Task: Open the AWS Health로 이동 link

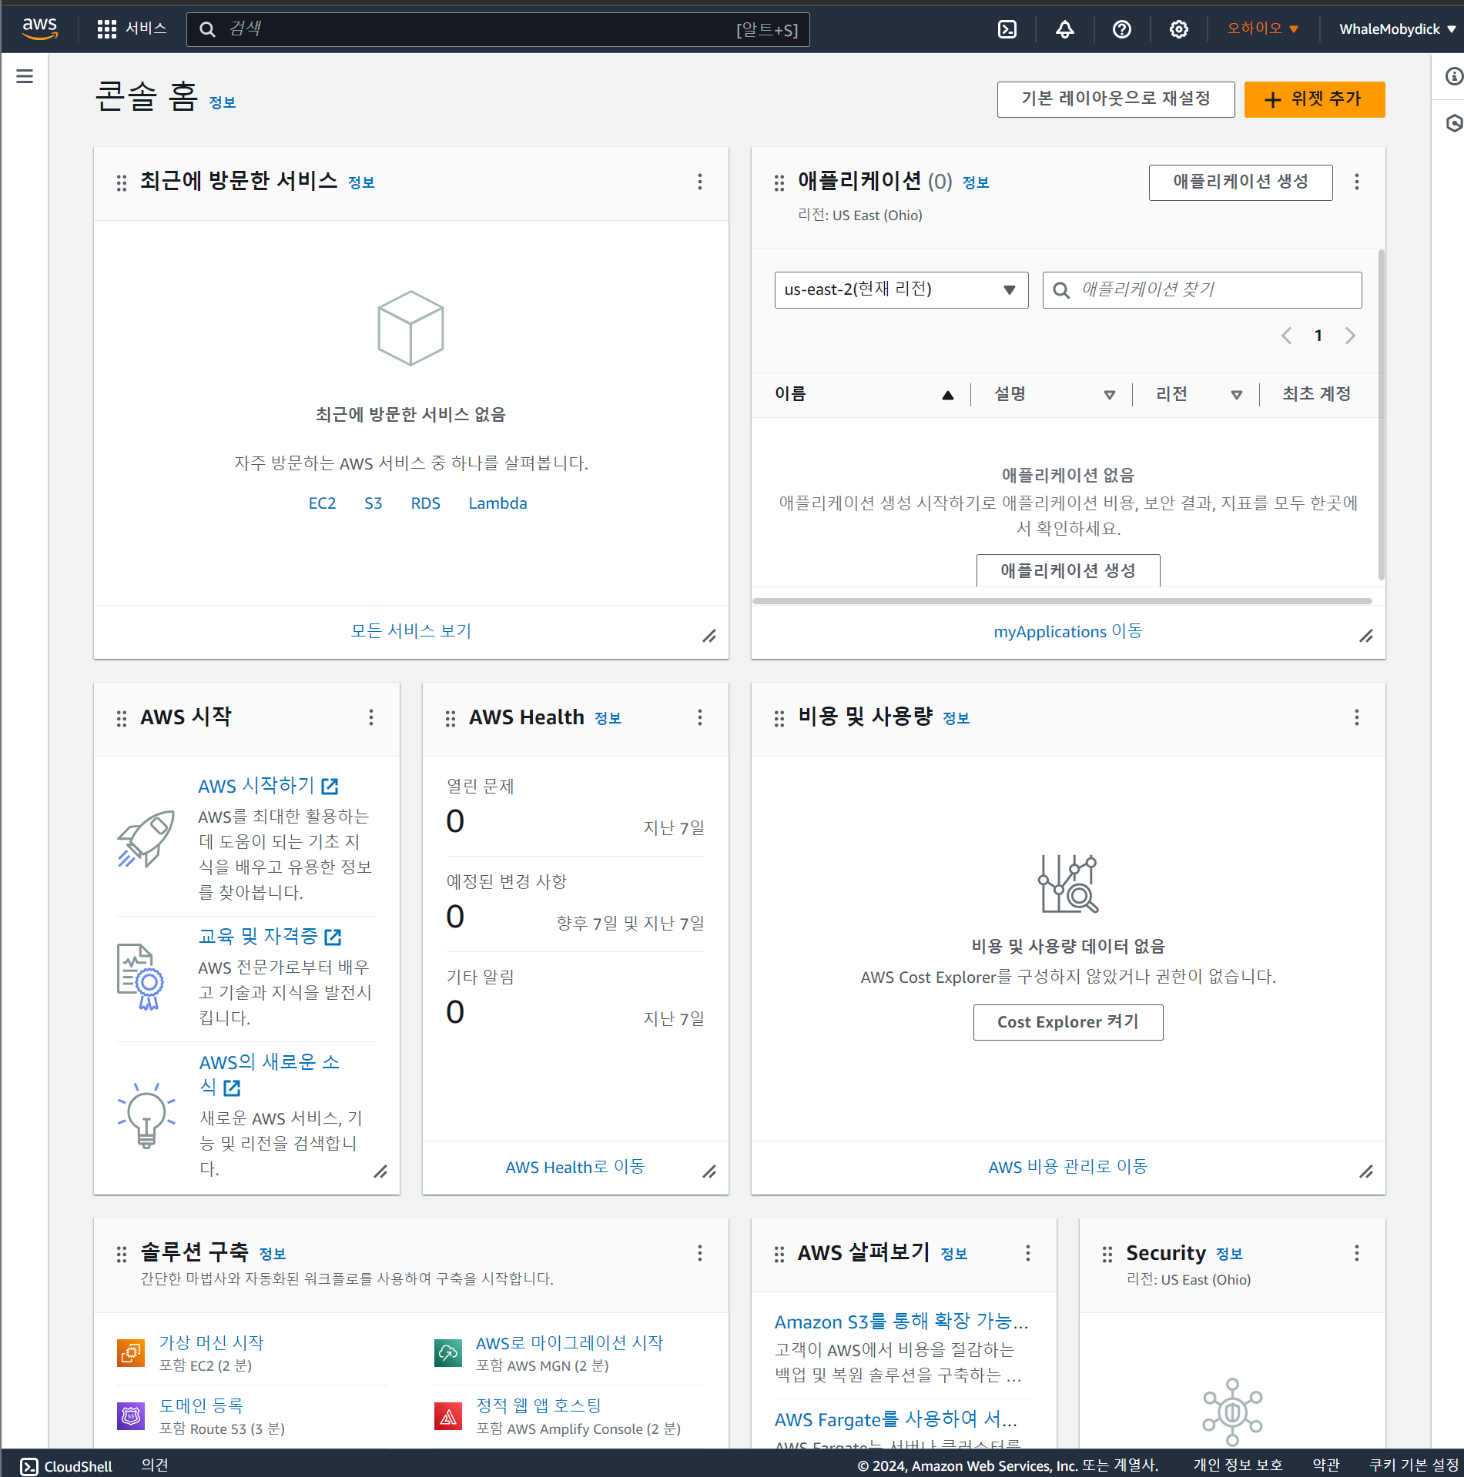Action: pyautogui.click(x=575, y=1167)
